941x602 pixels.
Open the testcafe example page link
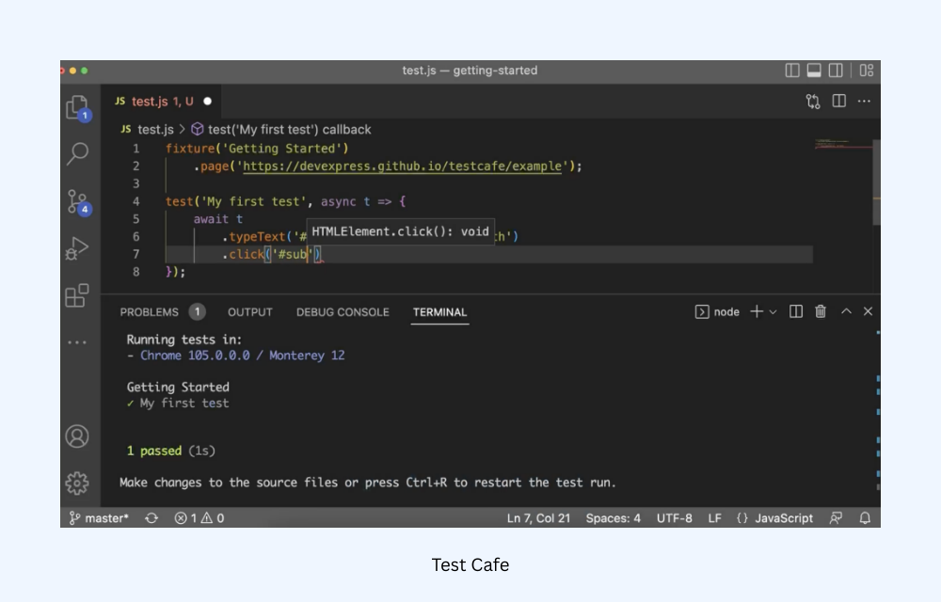(407, 164)
